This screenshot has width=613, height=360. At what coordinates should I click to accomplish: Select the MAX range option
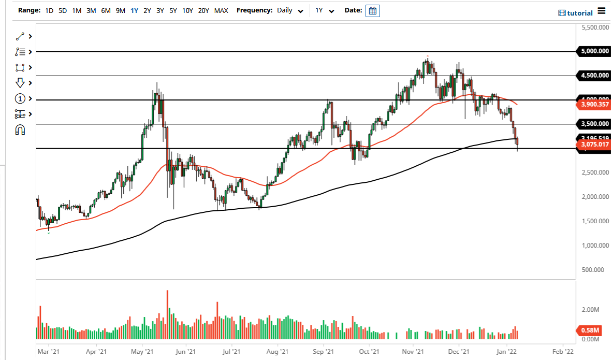pyautogui.click(x=221, y=10)
